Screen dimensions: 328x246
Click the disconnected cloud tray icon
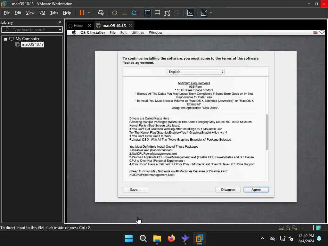tap(272, 238)
